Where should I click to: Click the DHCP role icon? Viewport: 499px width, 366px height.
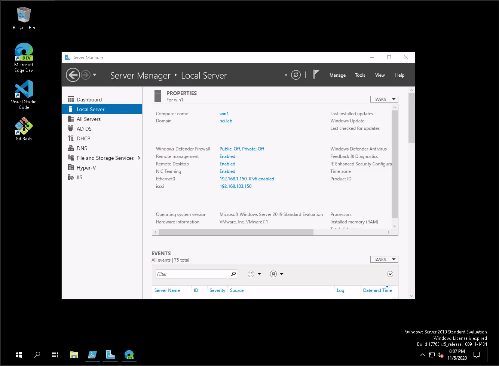pos(70,138)
